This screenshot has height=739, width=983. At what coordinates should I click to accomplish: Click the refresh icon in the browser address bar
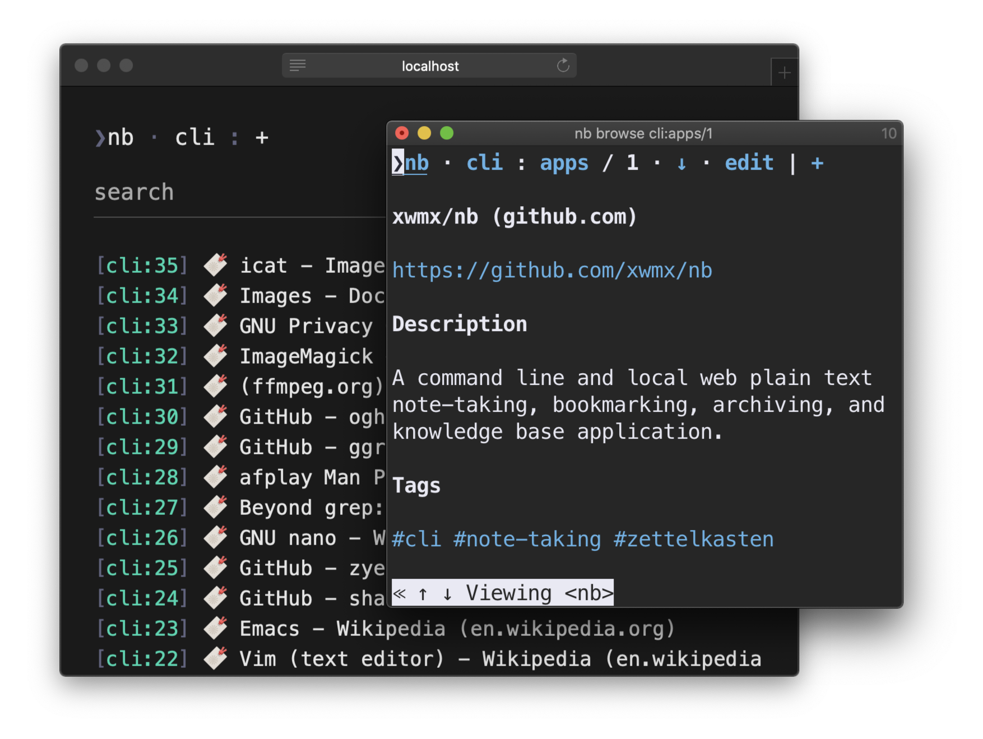coord(563,65)
